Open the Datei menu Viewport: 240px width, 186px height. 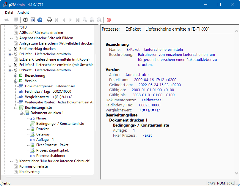9,12
